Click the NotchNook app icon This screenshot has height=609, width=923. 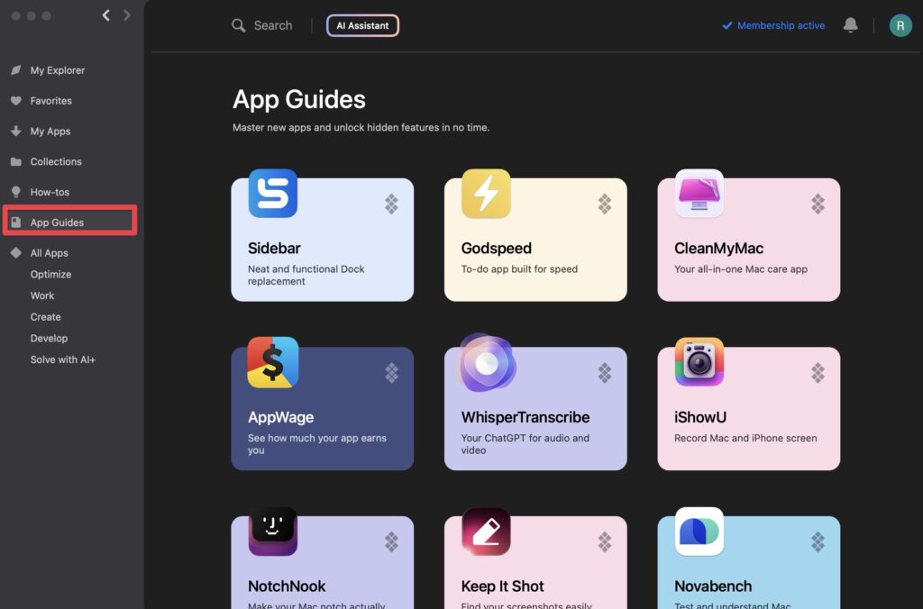(x=272, y=532)
